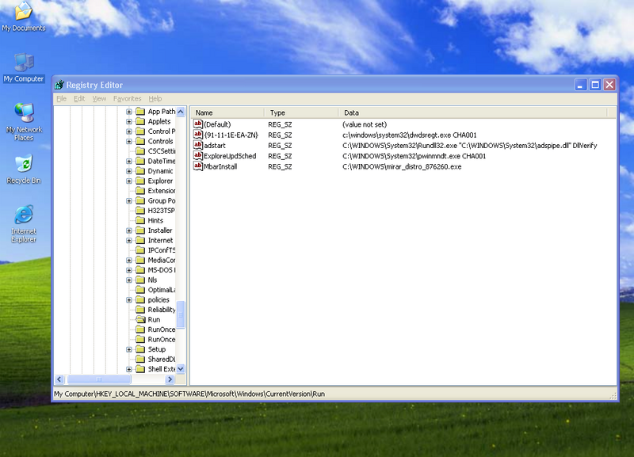Select the MediaCor tree key label
Viewport: 634px width, 457px height.
pyautogui.click(x=162, y=260)
